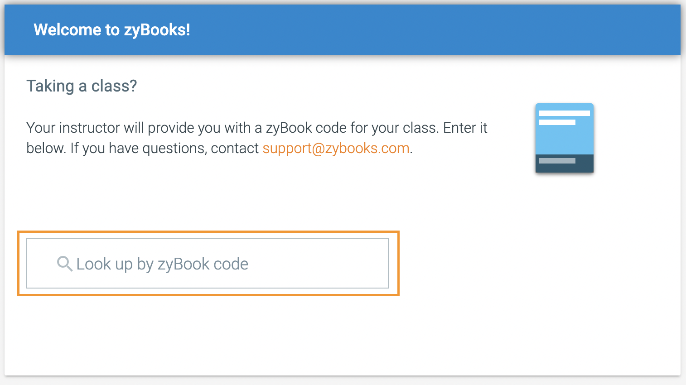Click the dark navy band of book icon
686x385 pixels.
click(x=585, y=164)
